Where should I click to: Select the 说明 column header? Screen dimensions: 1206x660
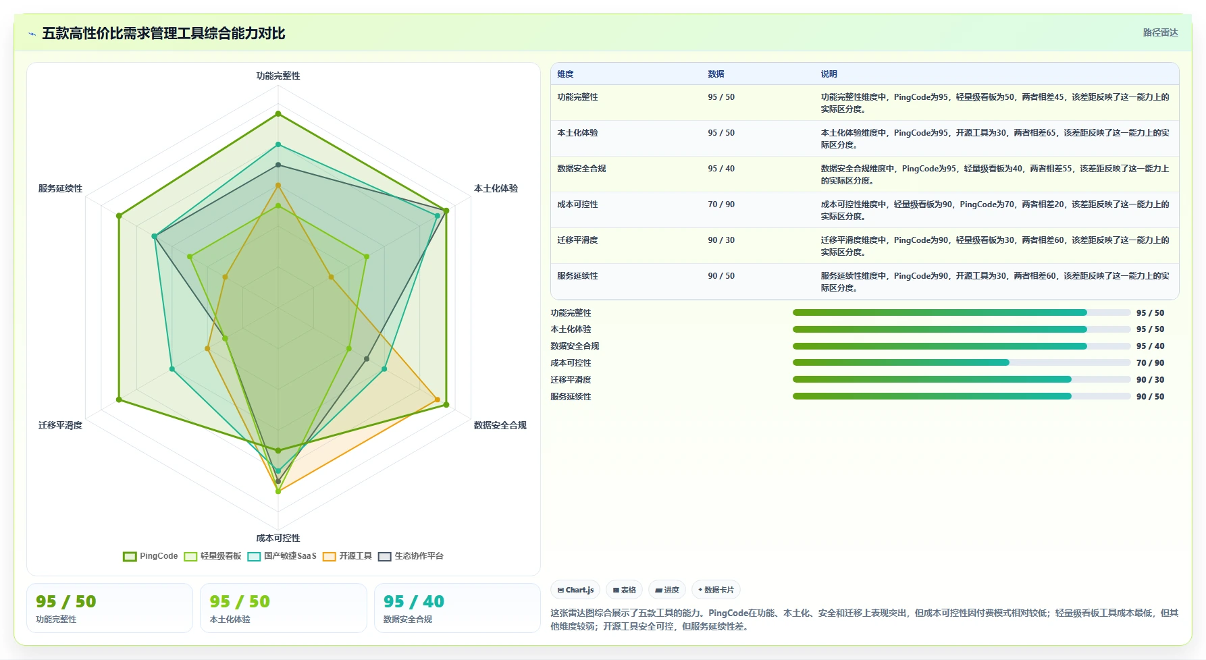829,74
